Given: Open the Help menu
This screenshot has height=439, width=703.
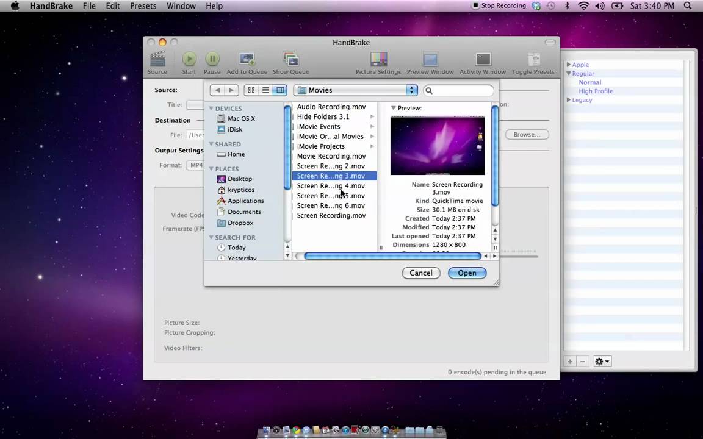Looking at the screenshot, I should (214, 6).
